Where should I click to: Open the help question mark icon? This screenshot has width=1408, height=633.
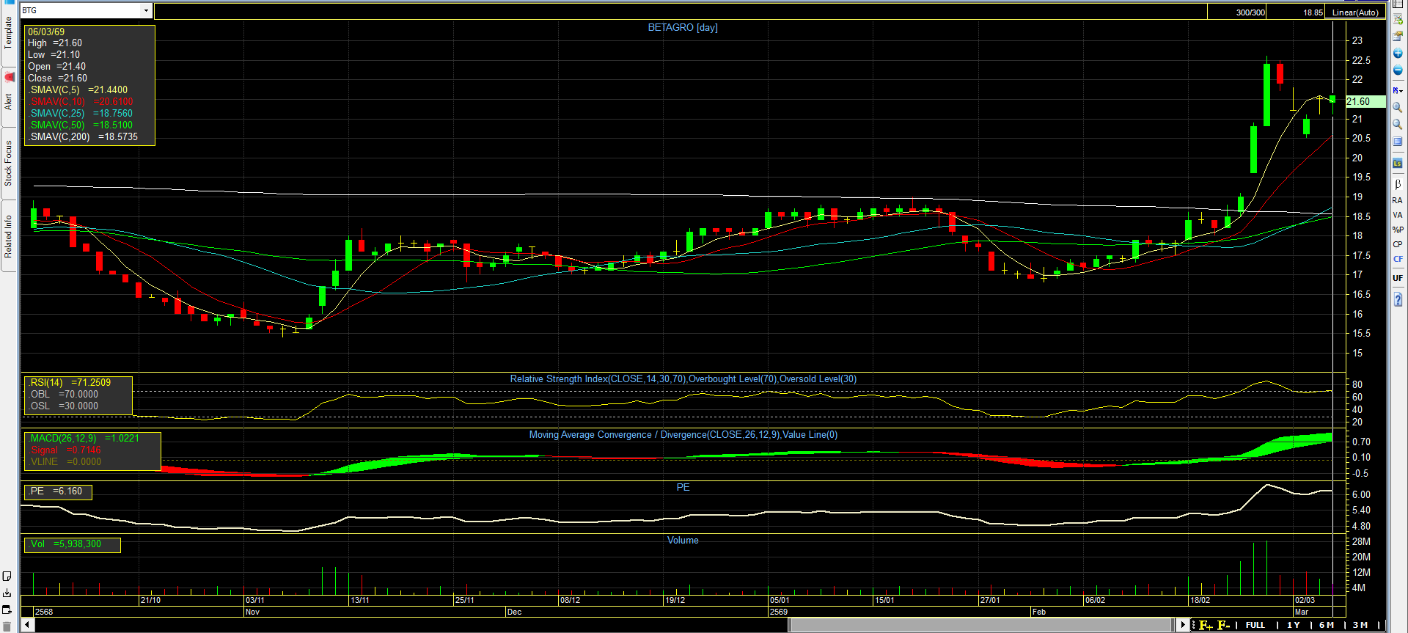pyautogui.click(x=1398, y=299)
